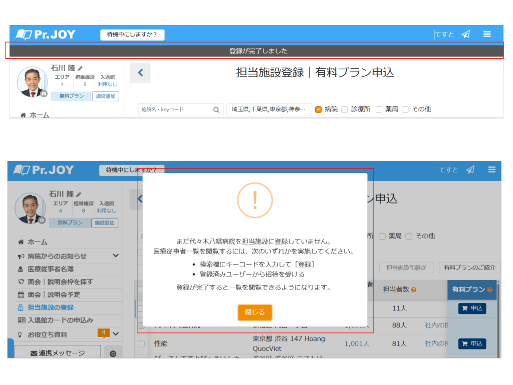The height and width of the screenshot is (385, 513).
Task: Open 医療従事者名簿 in the sidebar
Action: coord(50,269)
